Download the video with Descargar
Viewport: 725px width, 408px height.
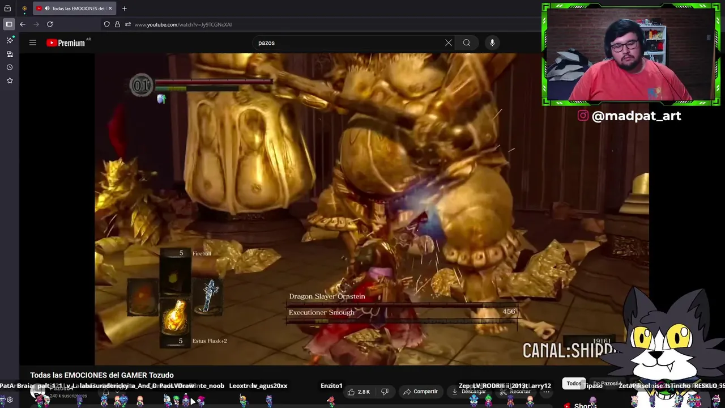point(469,392)
